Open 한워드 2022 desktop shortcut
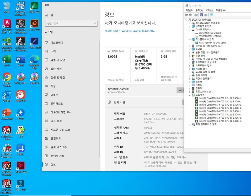This screenshot has width=251, height=196. [x=34, y=43]
